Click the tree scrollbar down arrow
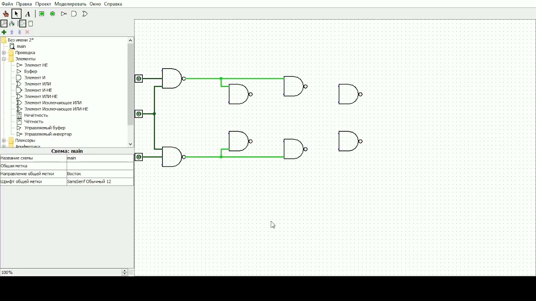This screenshot has height=301, width=536. coord(131,144)
